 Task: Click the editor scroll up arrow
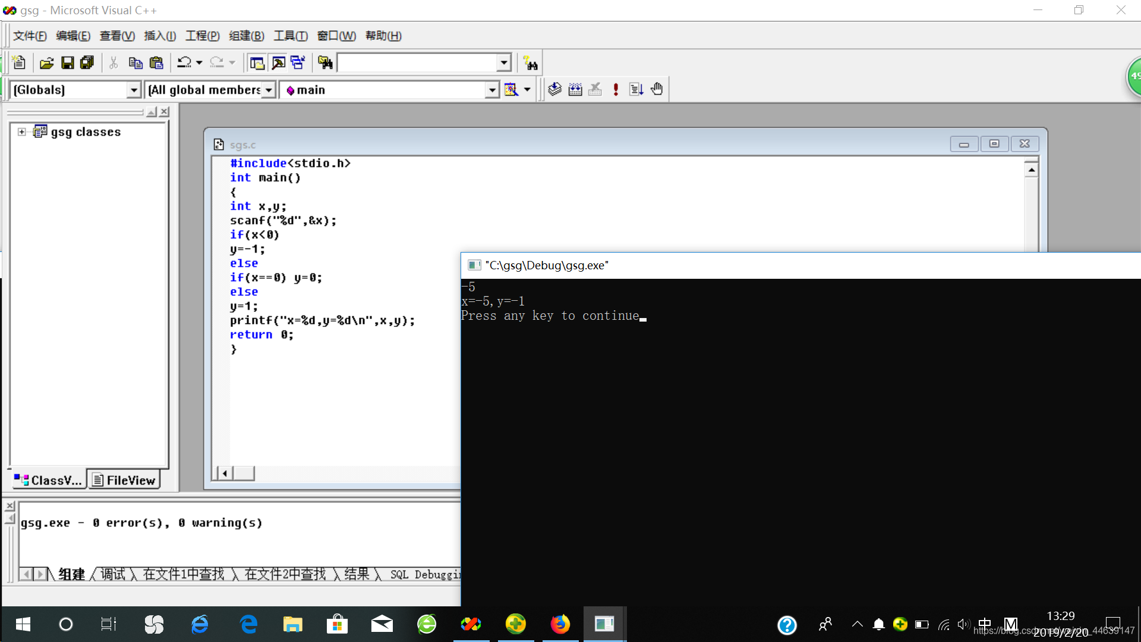coord(1031,170)
